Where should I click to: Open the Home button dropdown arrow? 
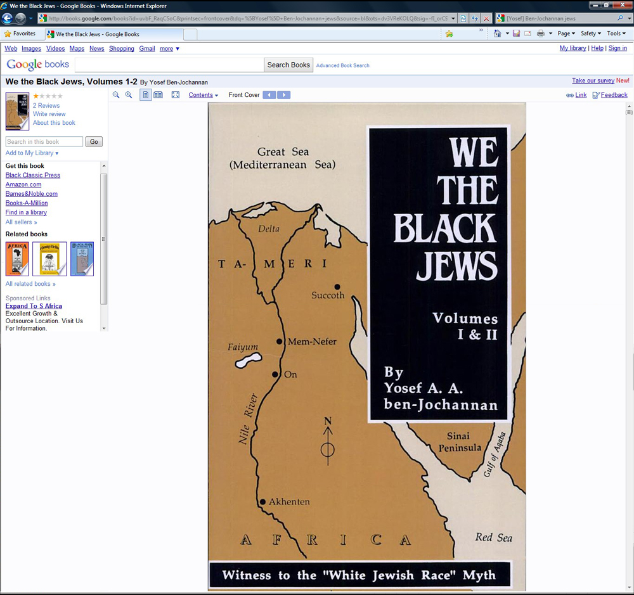click(x=507, y=34)
